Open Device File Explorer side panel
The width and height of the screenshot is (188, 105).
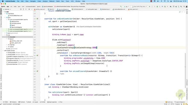point(187,94)
